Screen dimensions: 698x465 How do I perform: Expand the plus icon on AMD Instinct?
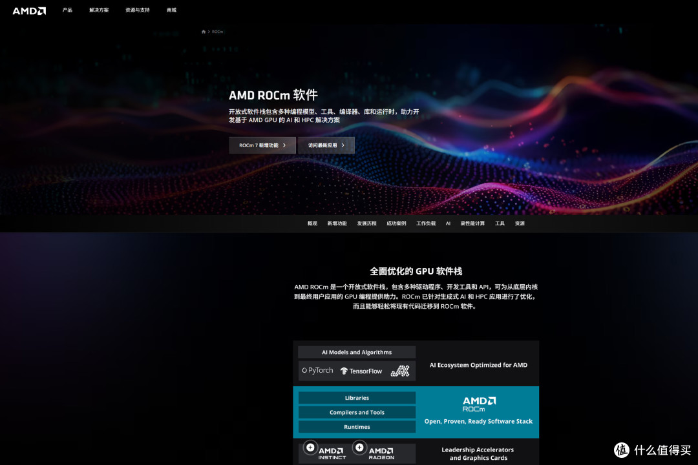310,447
